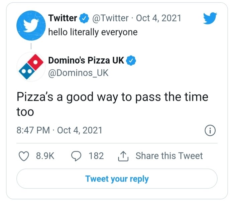Screen dimensions: 234x201
Task: Like the tweet with heart icon
Action: pos(23,156)
